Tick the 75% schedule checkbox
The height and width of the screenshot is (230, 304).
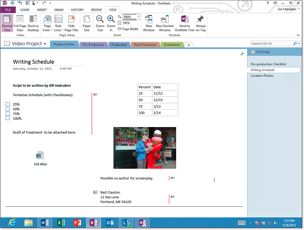coord(8,114)
